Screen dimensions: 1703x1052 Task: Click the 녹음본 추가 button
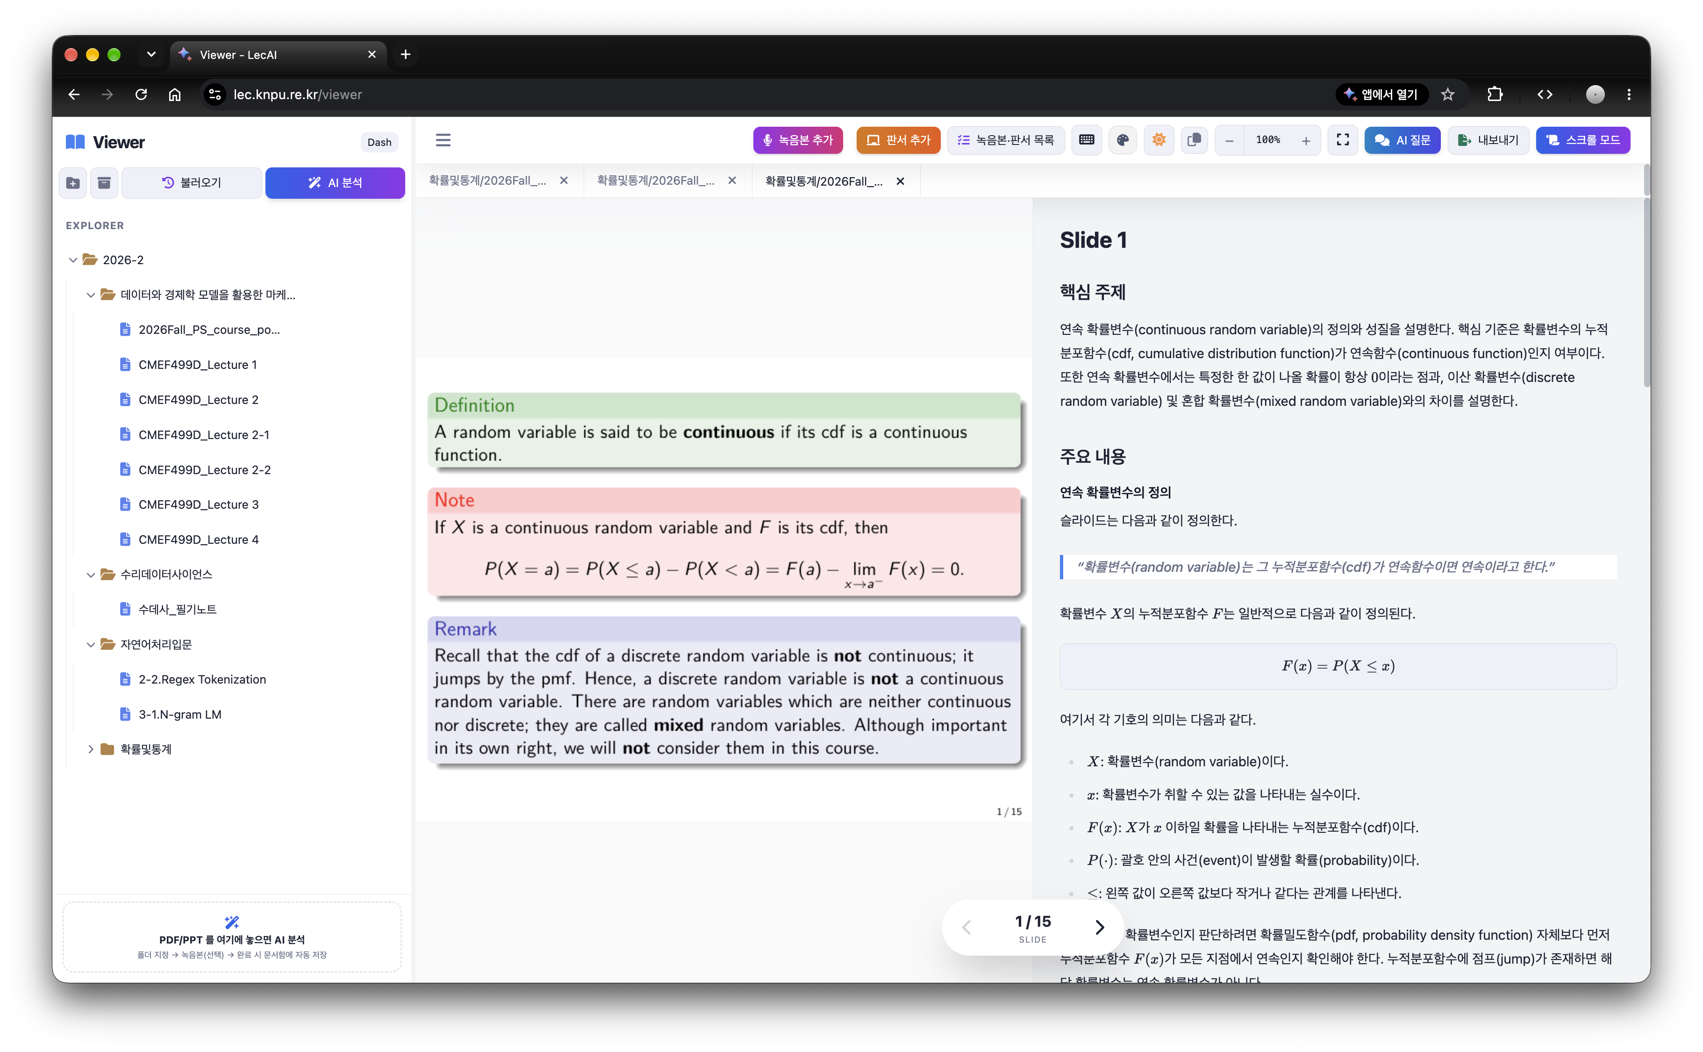(798, 140)
